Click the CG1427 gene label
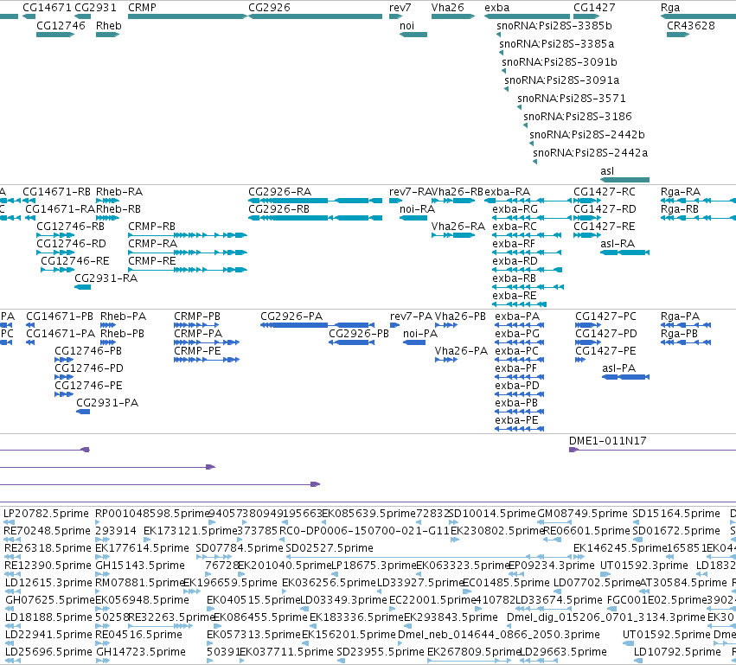The width and height of the screenshot is (736, 665). (x=594, y=8)
